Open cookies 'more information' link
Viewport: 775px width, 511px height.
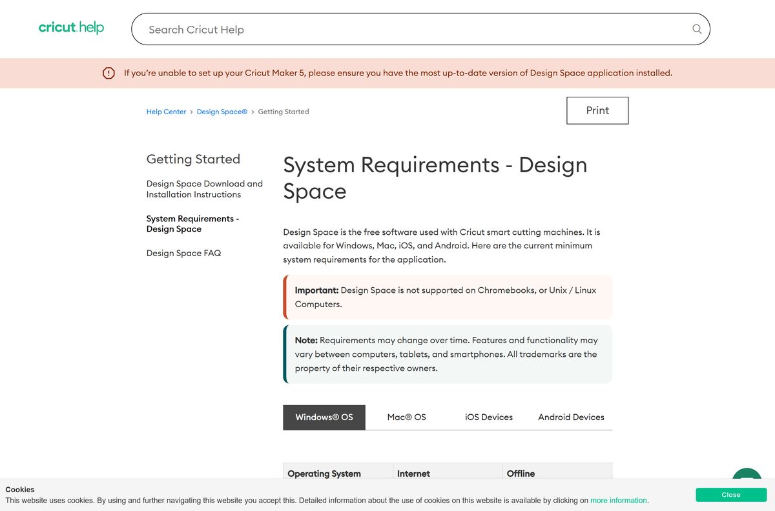(619, 500)
